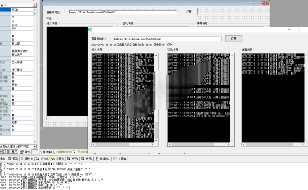
Task: Select the 默认型 property value
Action: coord(22,43)
